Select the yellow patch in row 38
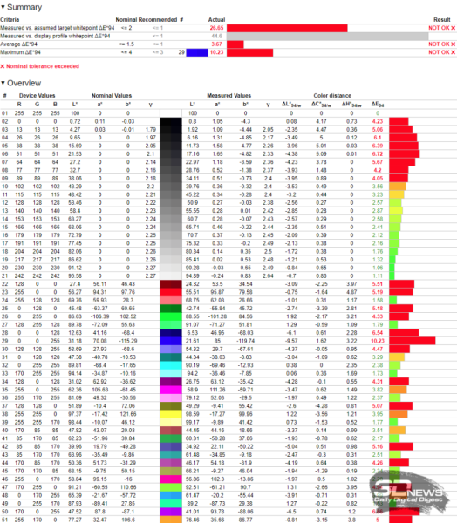Viewport: 457px width, 523px height. click(171, 414)
